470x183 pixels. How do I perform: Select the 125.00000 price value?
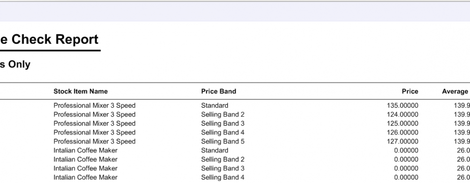tap(402, 123)
